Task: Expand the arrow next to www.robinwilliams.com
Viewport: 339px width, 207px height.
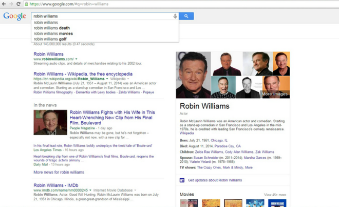Action: pos(76,59)
